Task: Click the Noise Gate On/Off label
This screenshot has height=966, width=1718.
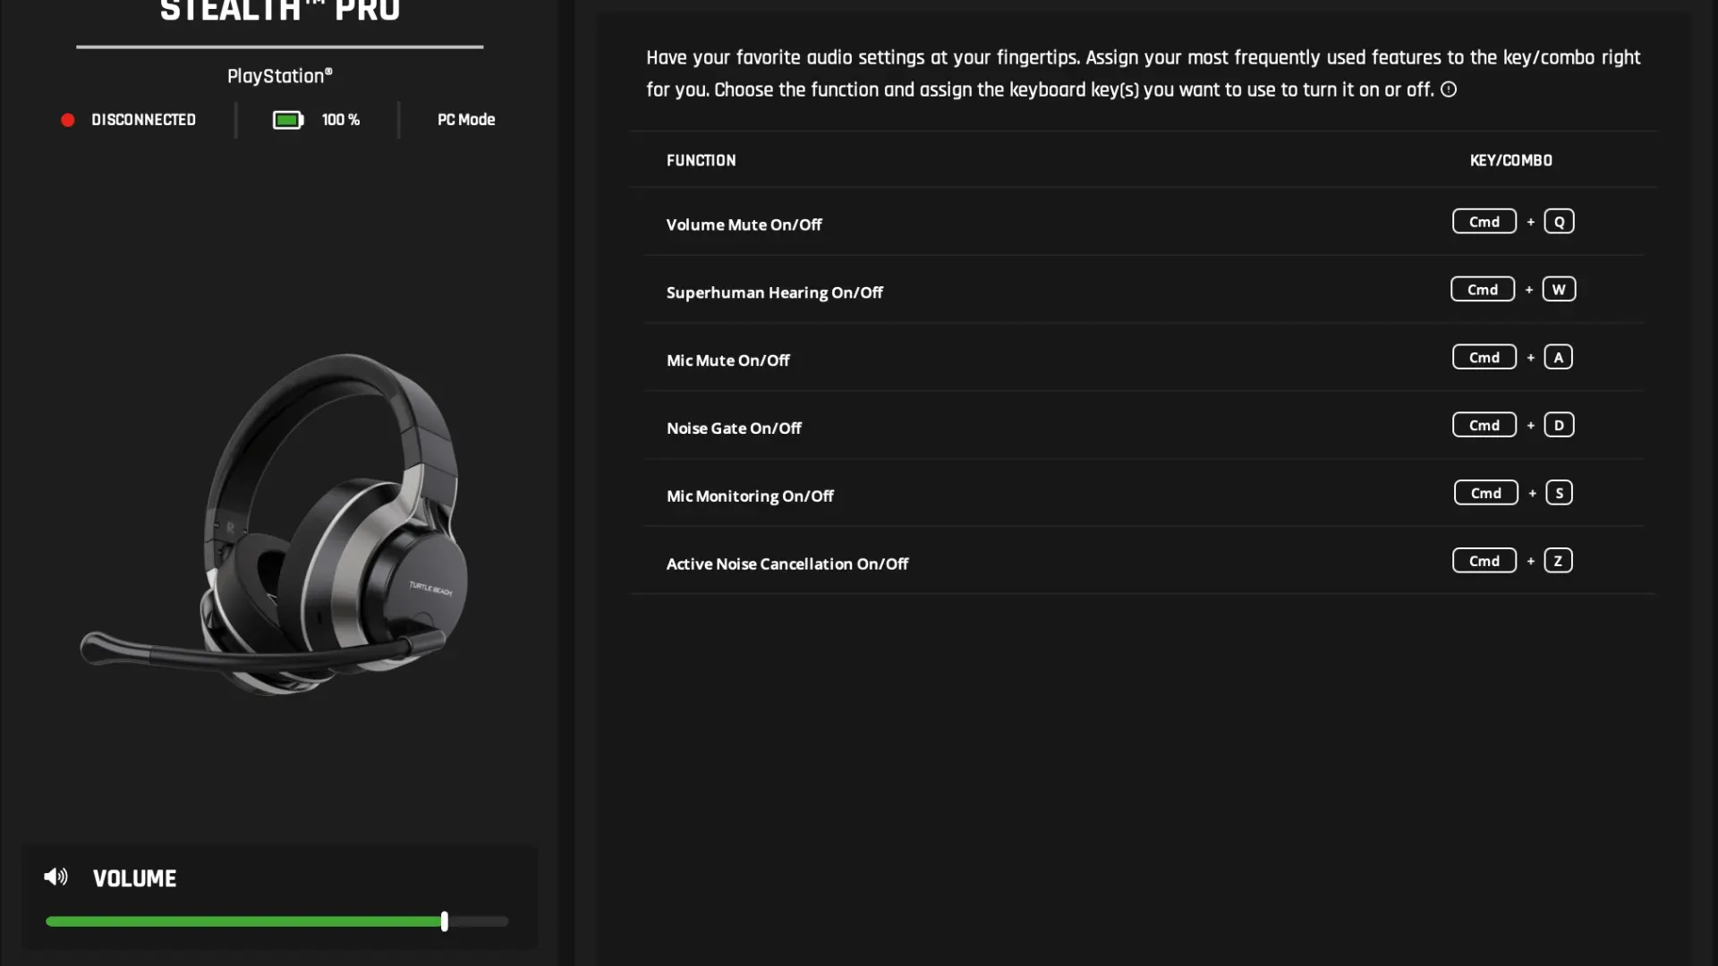Action: (x=734, y=429)
